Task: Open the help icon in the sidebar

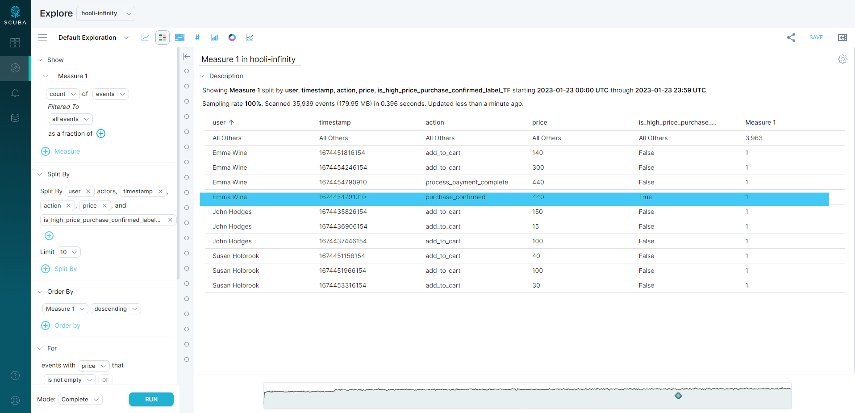Action: (x=15, y=375)
